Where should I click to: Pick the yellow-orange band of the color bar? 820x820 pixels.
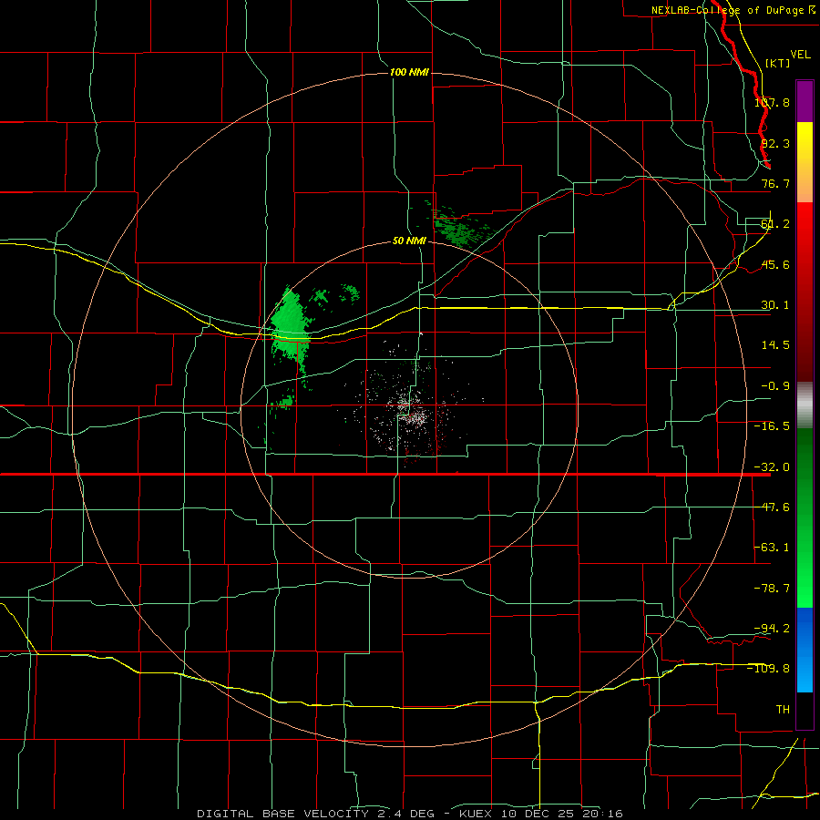click(805, 162)
